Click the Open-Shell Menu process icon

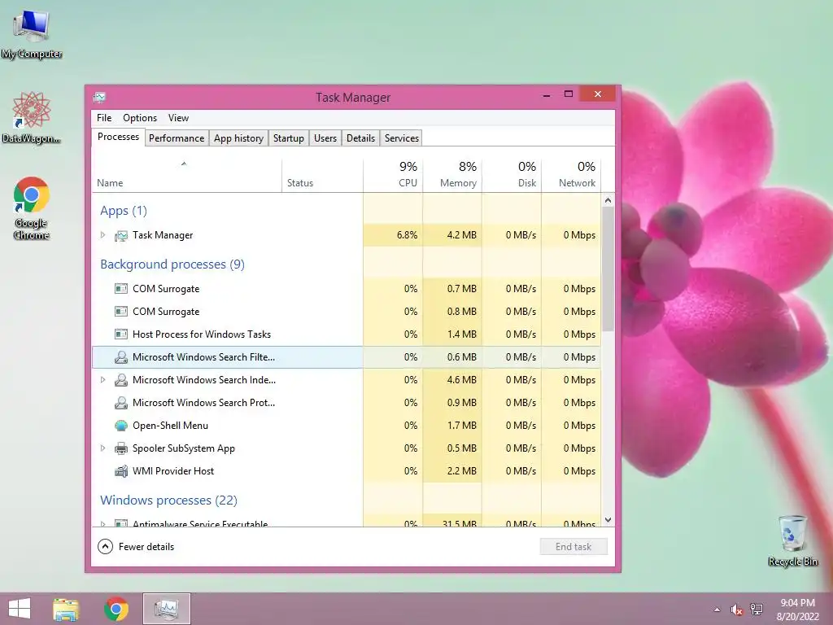(121, 426)
